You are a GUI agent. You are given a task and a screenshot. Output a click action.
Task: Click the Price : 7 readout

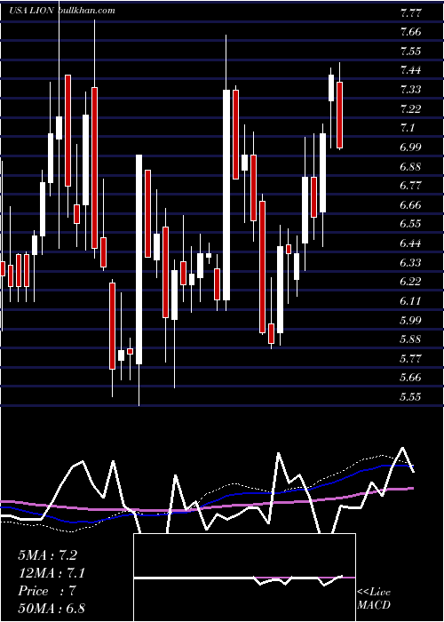tap(47, 591)
